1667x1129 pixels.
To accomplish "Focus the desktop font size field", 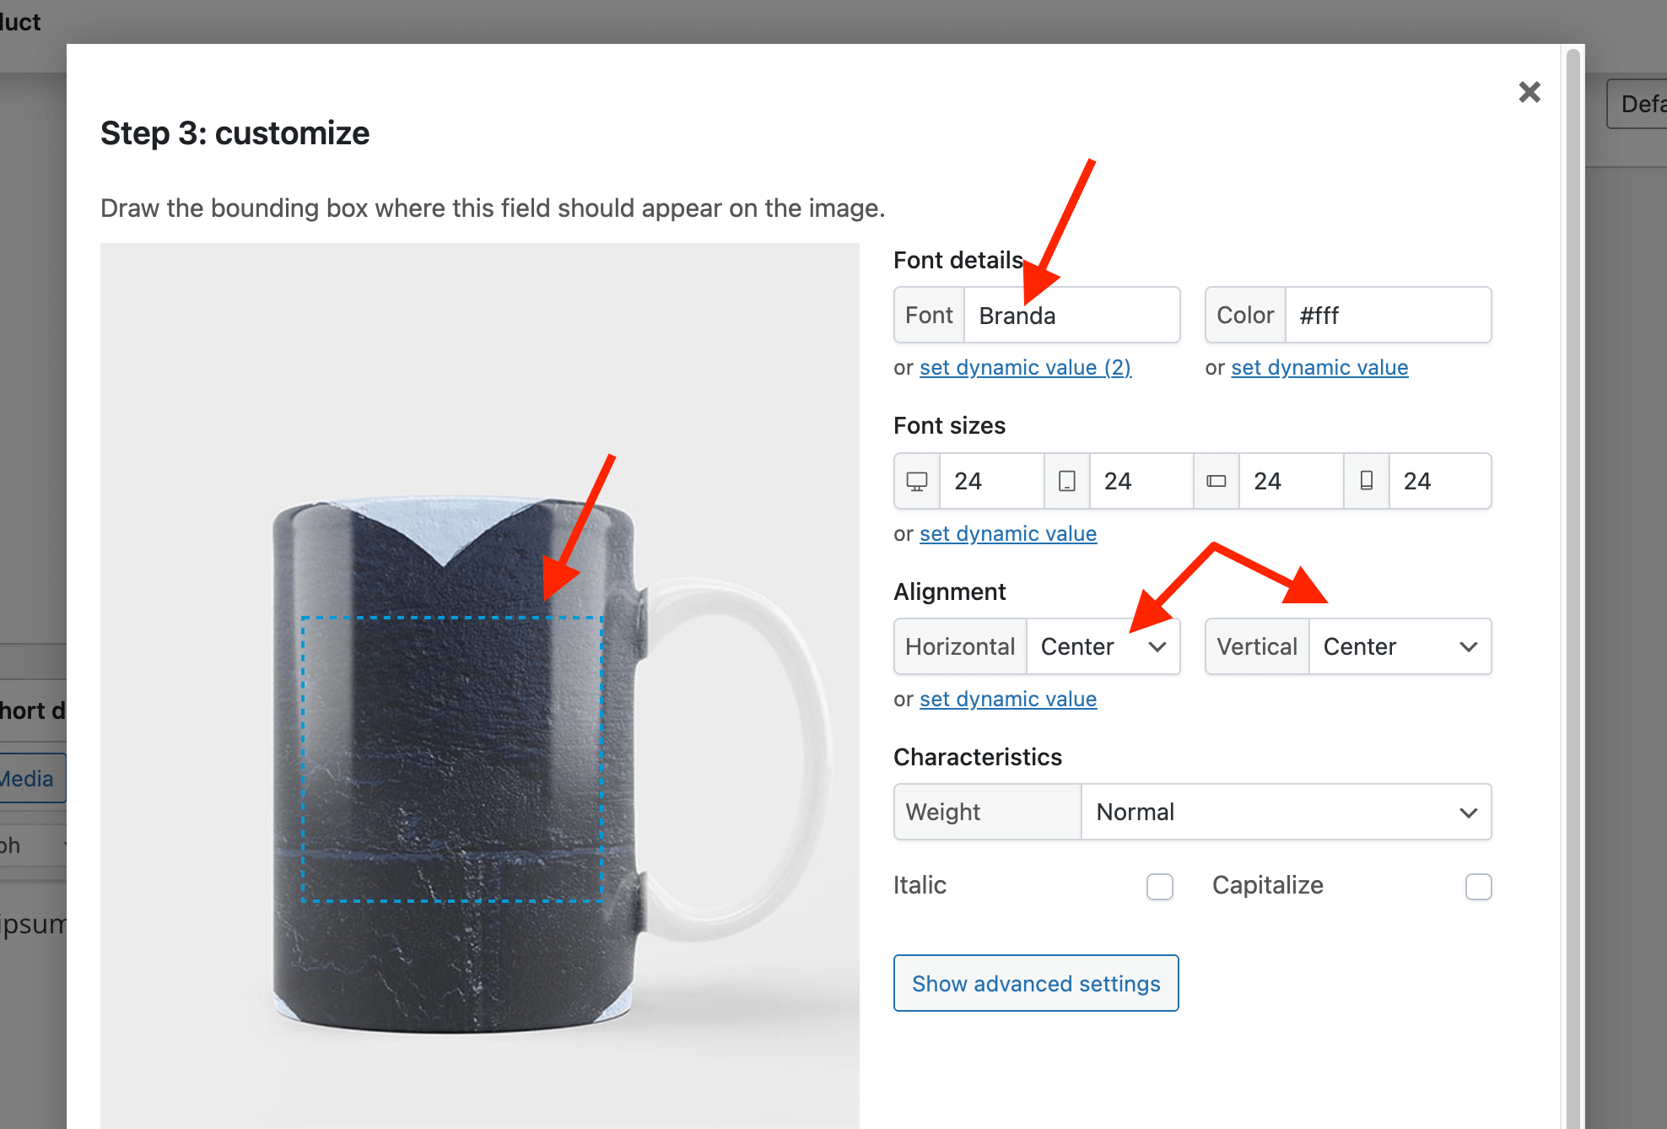I will [992, 481].
